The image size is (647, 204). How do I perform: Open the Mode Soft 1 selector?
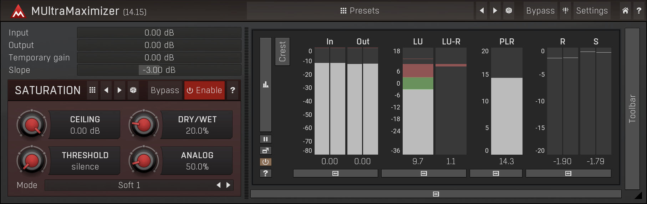(129, 185)
